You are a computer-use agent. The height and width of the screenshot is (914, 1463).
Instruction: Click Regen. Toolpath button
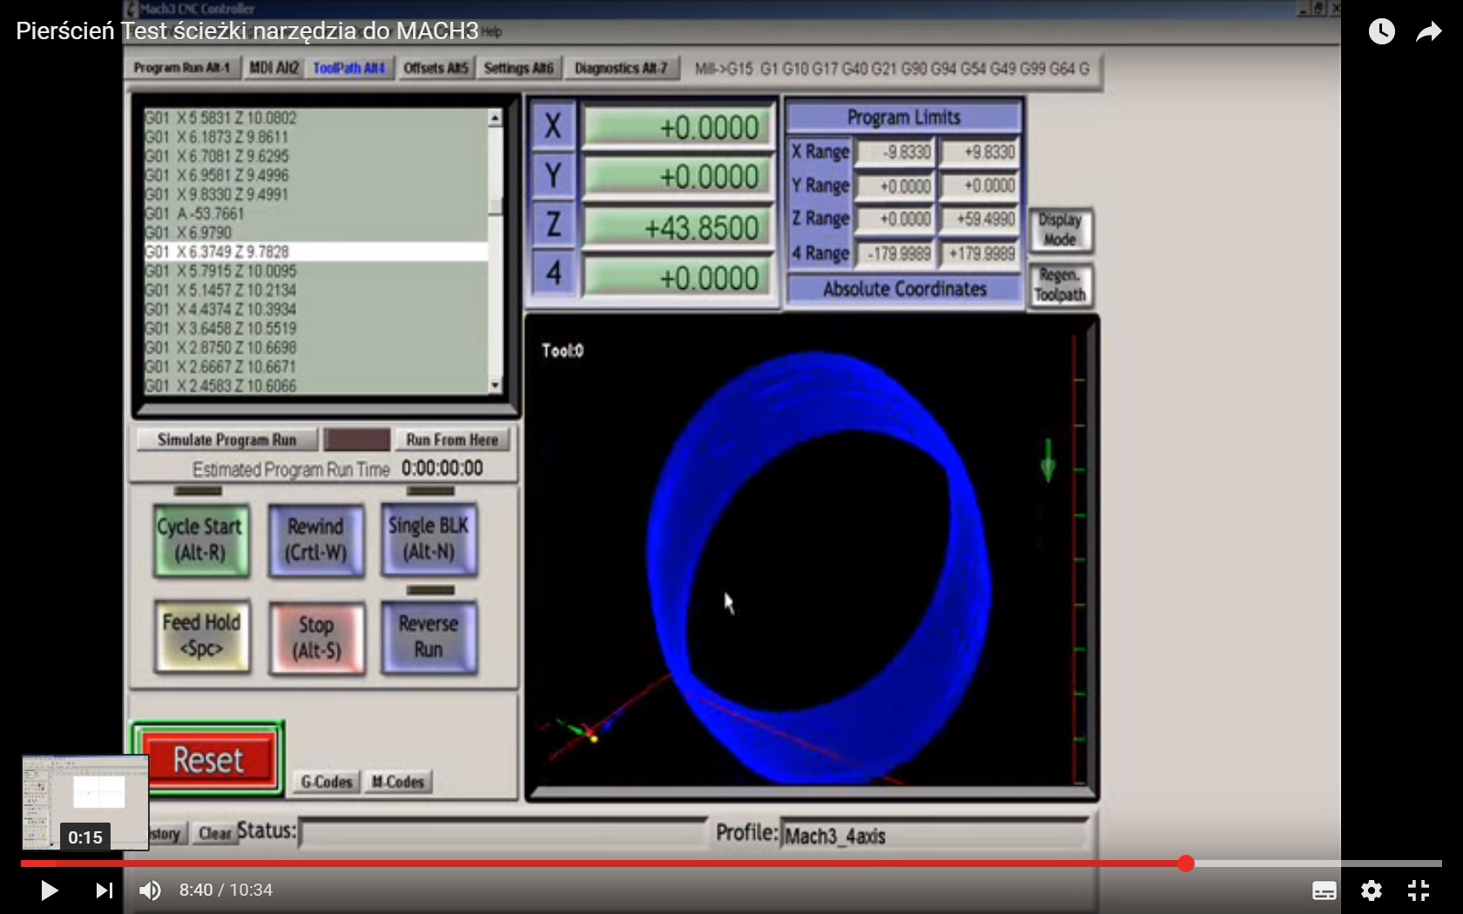point(1060,285)
